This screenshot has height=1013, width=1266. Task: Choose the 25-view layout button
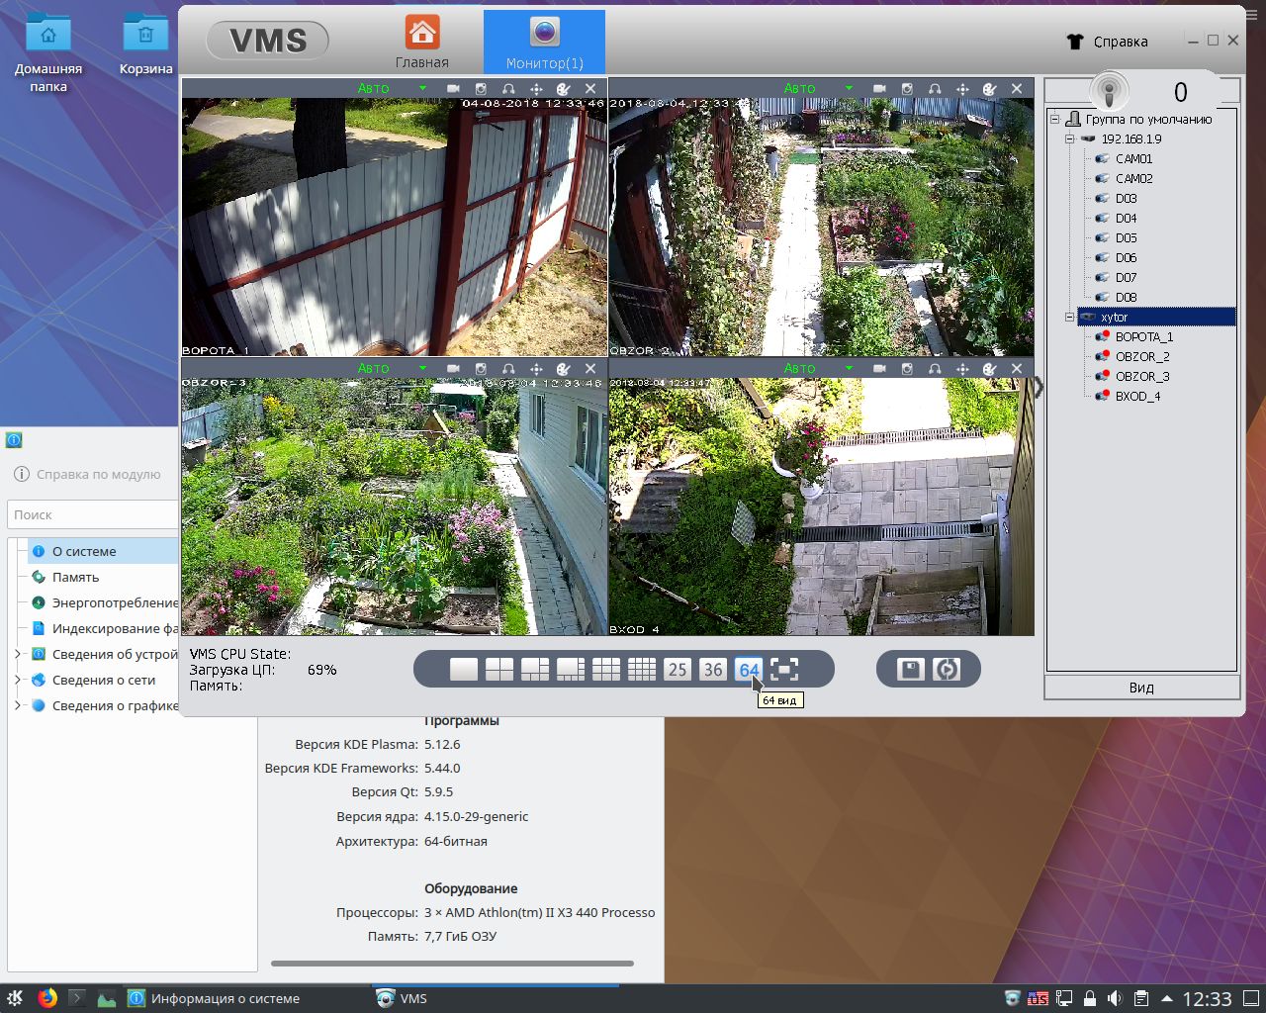(x=678, y=670)
